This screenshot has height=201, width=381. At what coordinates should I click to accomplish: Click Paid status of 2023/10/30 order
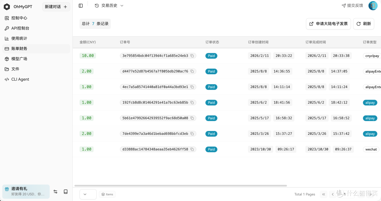(211, 149)
